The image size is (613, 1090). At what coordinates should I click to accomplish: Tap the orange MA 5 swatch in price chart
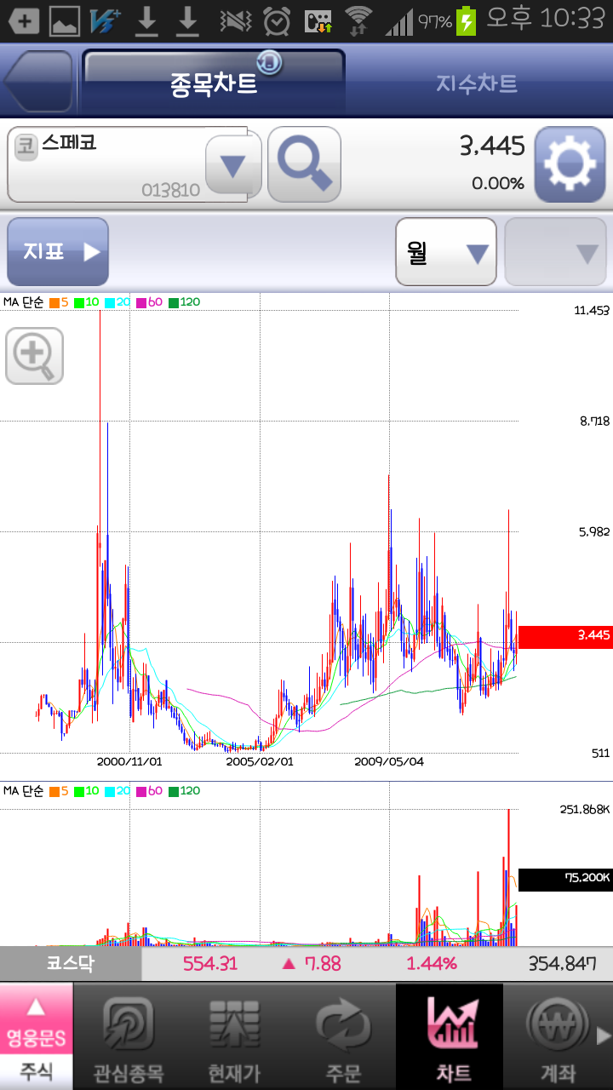click(x=54, y=301)
